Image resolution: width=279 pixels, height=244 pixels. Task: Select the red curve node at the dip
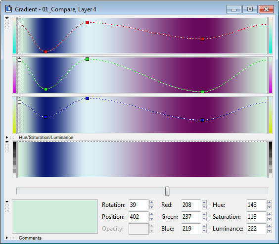(46, 51)
